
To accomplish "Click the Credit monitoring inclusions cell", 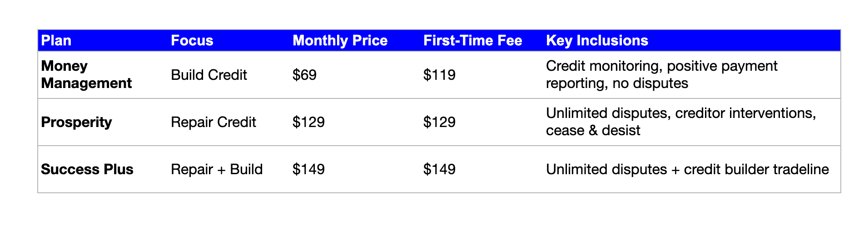I will pyautogui.click(x=661, y=75).
